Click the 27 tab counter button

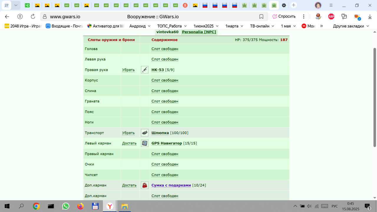pyautogui.click(x=6, y=5)
